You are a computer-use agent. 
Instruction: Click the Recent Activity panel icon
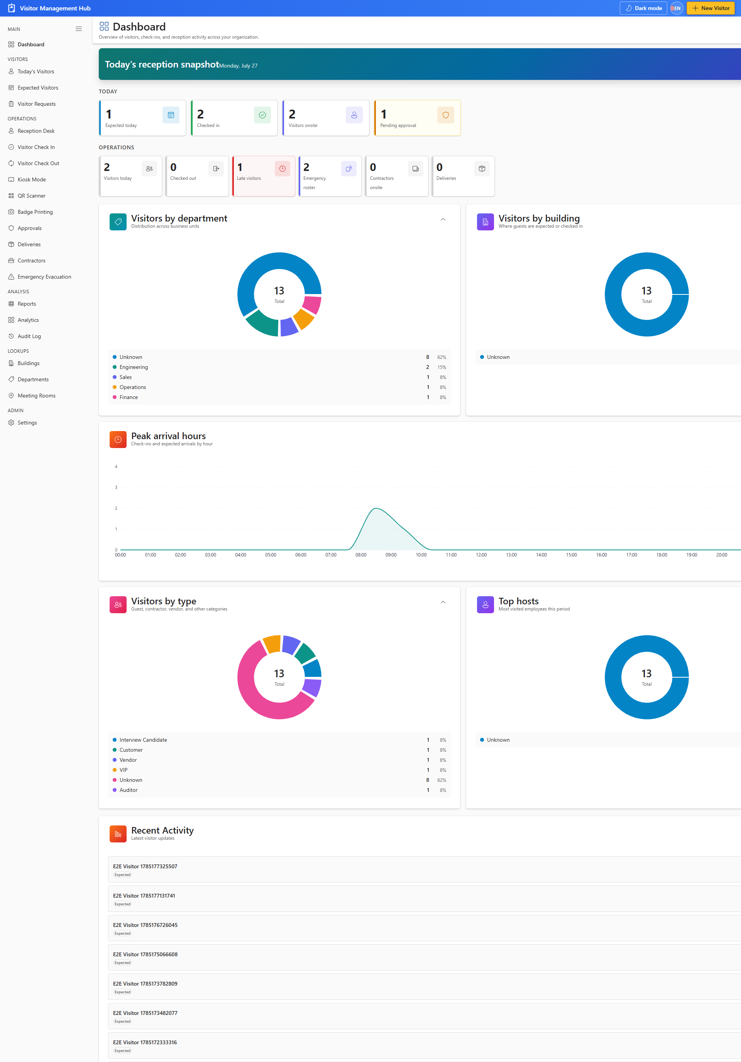[x=118, y=834]
